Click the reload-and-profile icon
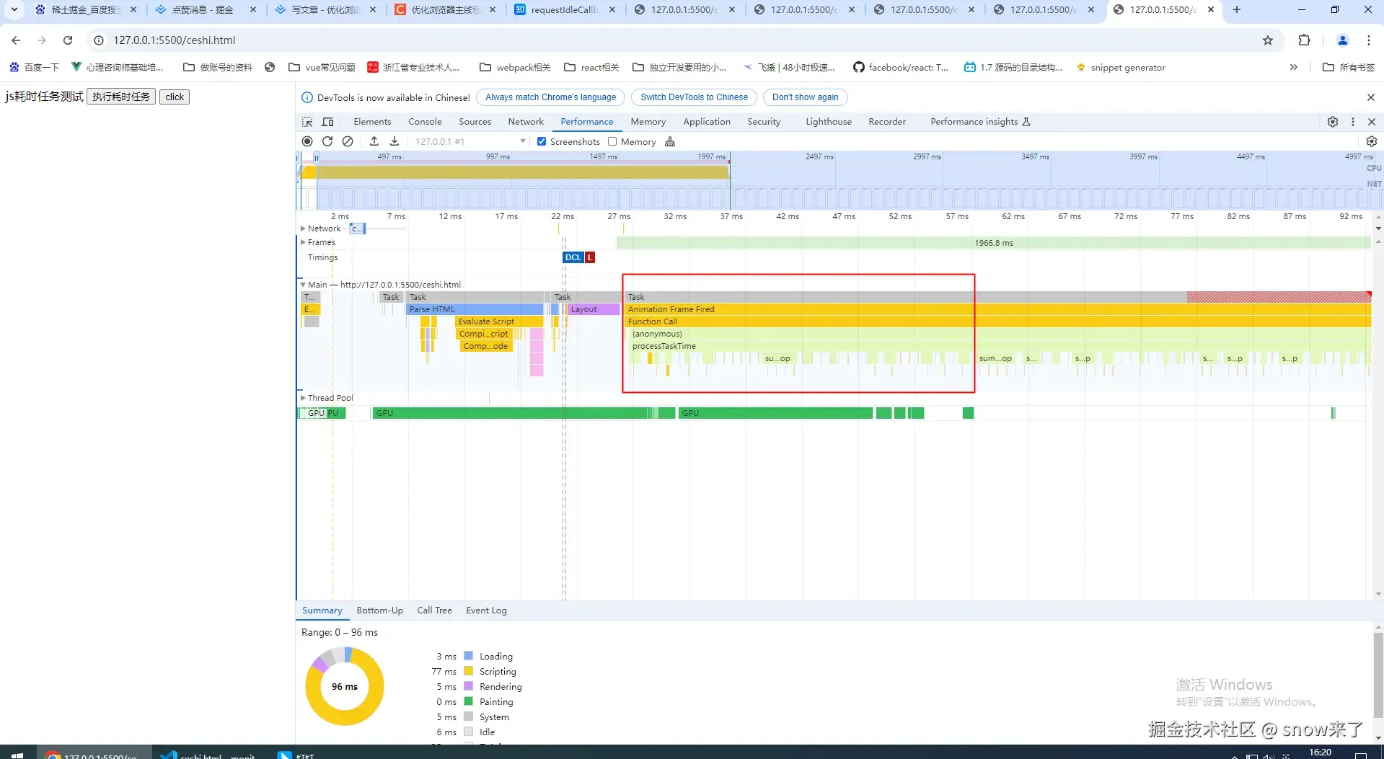Viewport: 1384px width, 759px height. pos(327,141)
